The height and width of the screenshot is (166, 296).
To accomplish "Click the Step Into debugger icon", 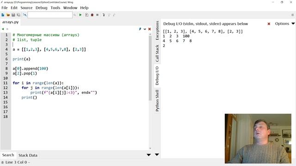I will pos(104,15).
